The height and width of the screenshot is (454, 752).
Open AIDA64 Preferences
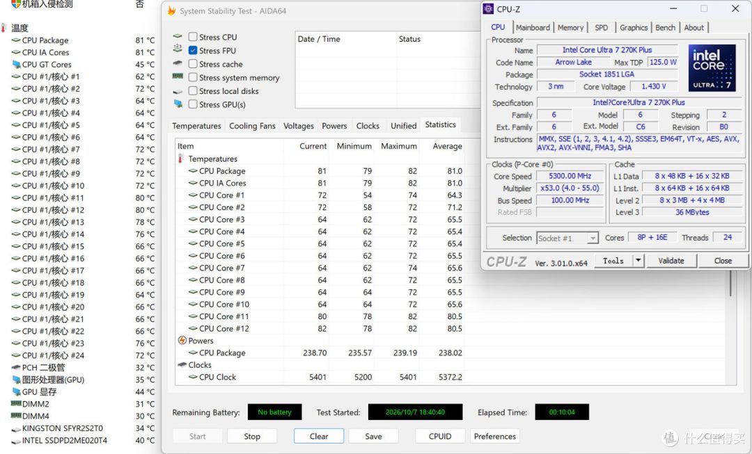(495, 437)
